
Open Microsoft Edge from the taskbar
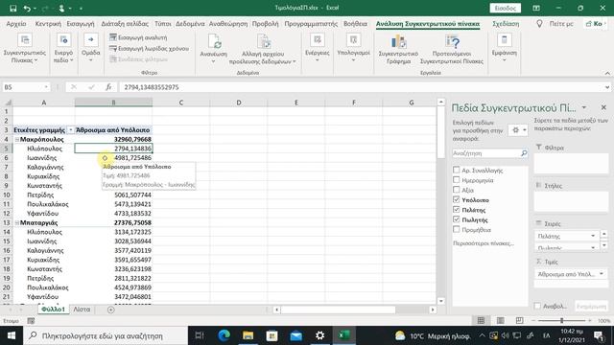tap(224, 335)
